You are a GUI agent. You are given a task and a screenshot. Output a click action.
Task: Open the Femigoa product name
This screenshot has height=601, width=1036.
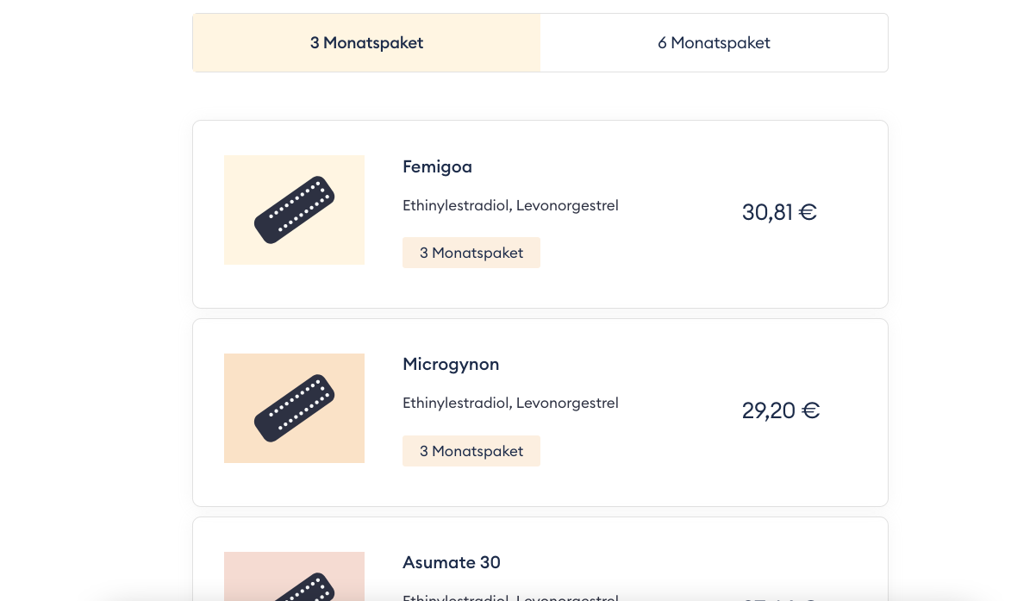(437, 167)
